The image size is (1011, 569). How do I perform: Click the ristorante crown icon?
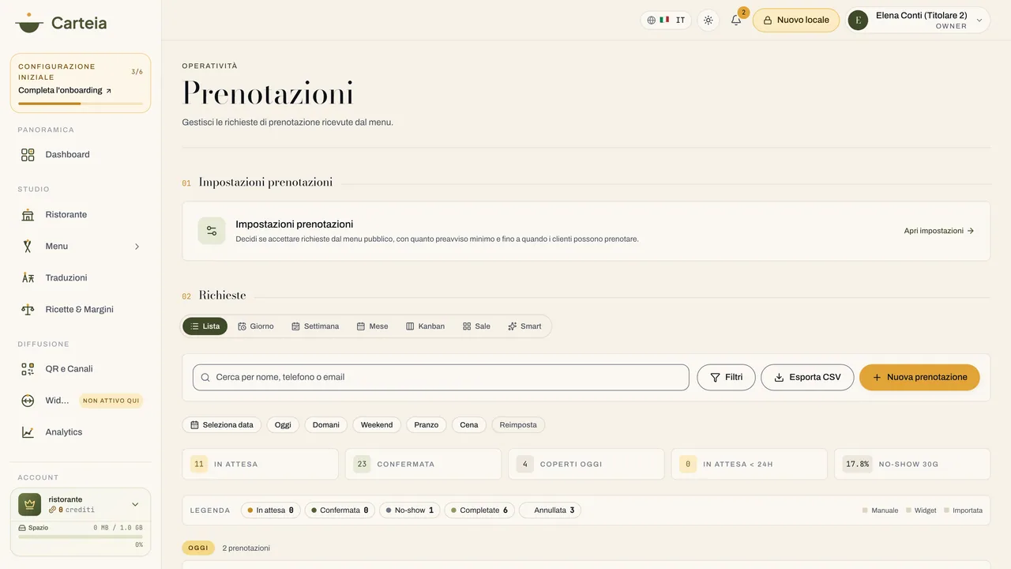pos(30,504)
